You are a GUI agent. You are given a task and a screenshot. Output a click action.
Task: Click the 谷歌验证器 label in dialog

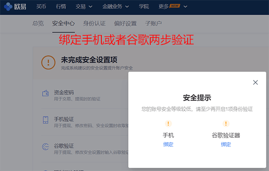click(x=226, y=135)
